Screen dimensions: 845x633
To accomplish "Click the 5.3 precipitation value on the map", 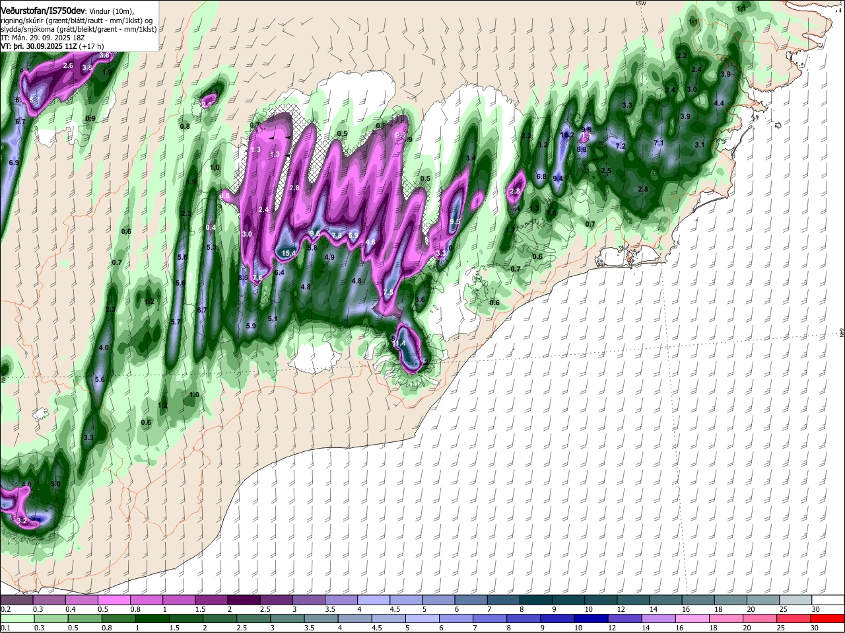I will pos(211,247).
